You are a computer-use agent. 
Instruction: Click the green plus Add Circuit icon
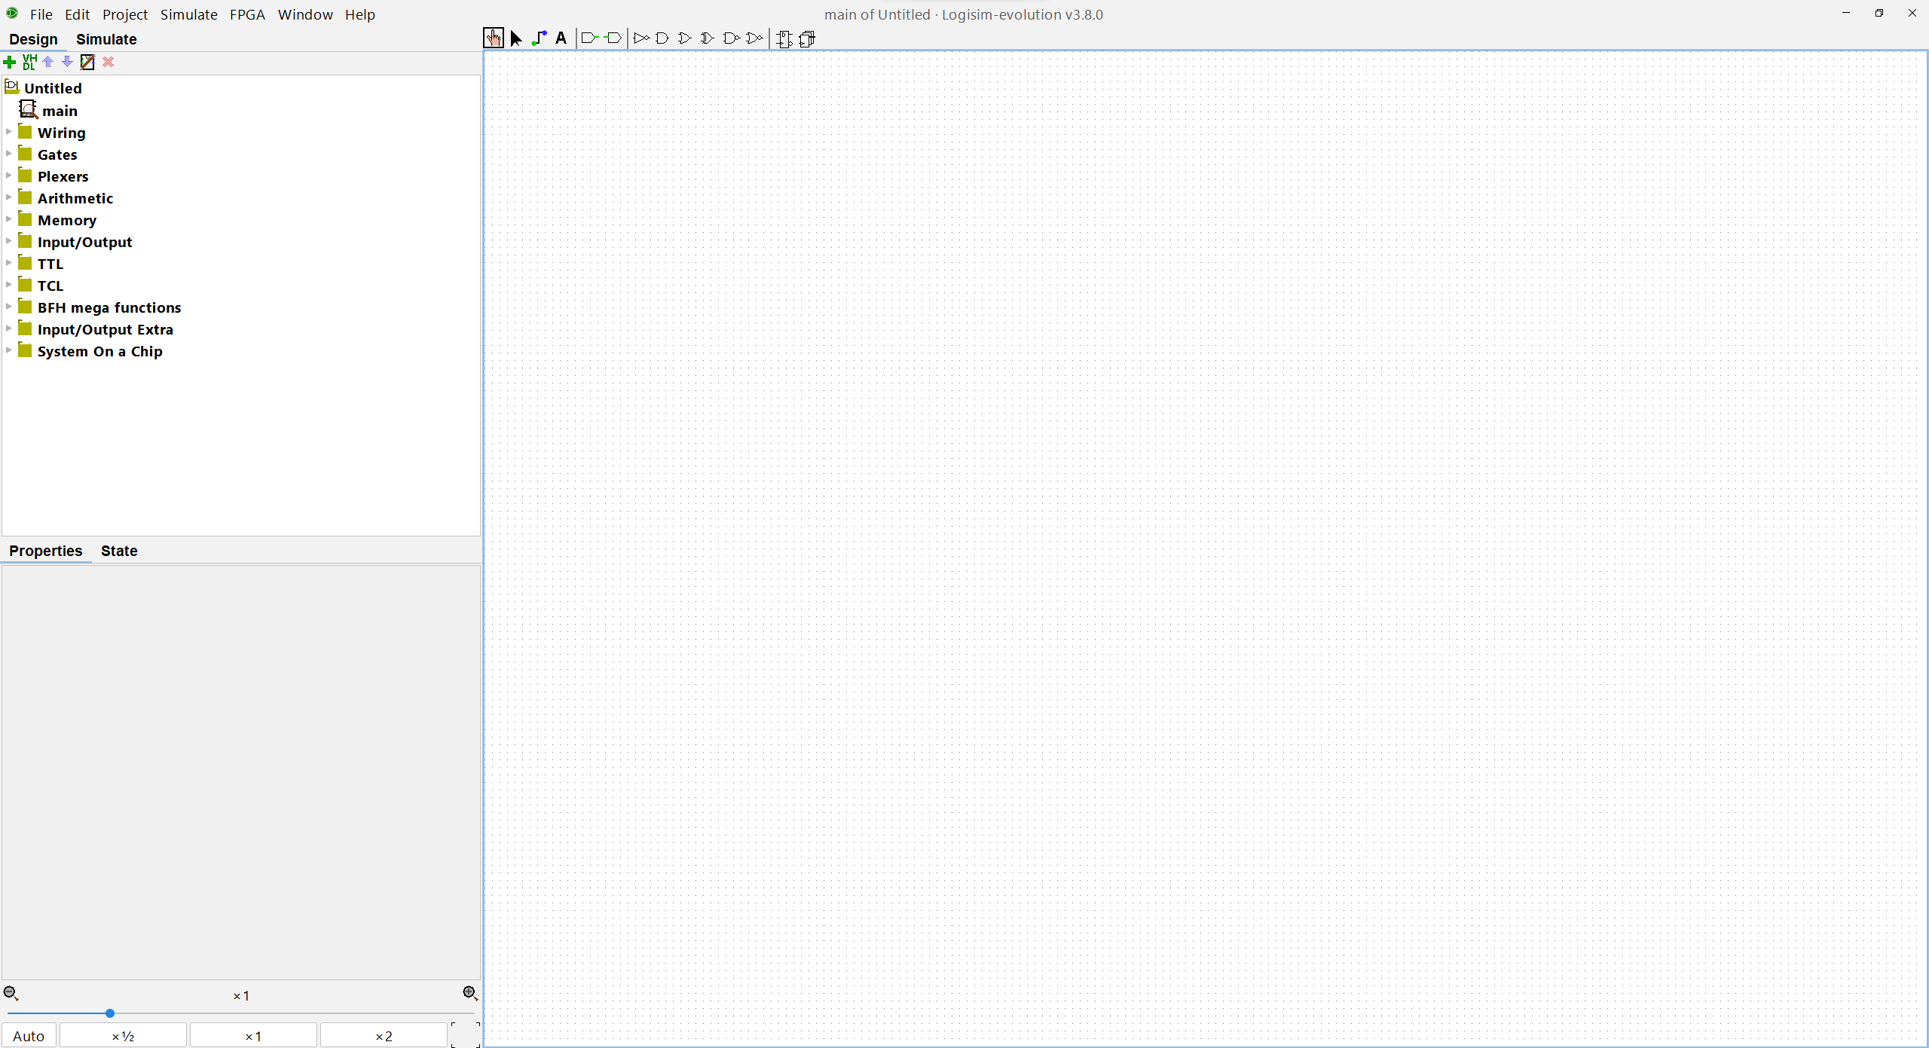(x=10, y=62)
